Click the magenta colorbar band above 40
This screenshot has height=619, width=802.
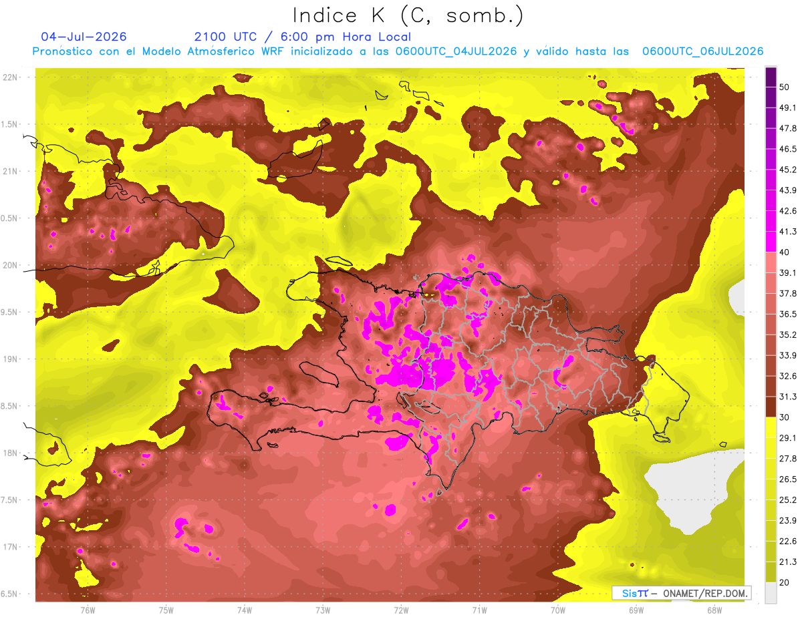coord(771,242)
